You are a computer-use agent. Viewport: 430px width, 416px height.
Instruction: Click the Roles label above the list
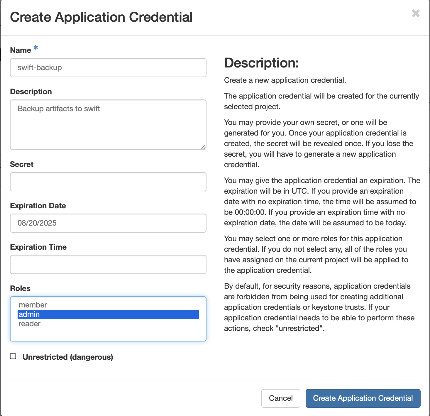20,288
